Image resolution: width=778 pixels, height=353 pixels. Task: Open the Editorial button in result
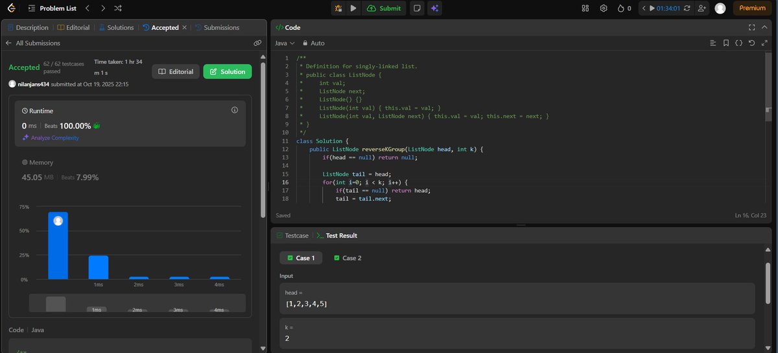(176, 71)
